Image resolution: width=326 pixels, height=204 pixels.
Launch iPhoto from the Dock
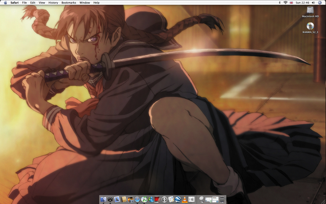click(130, 200)
